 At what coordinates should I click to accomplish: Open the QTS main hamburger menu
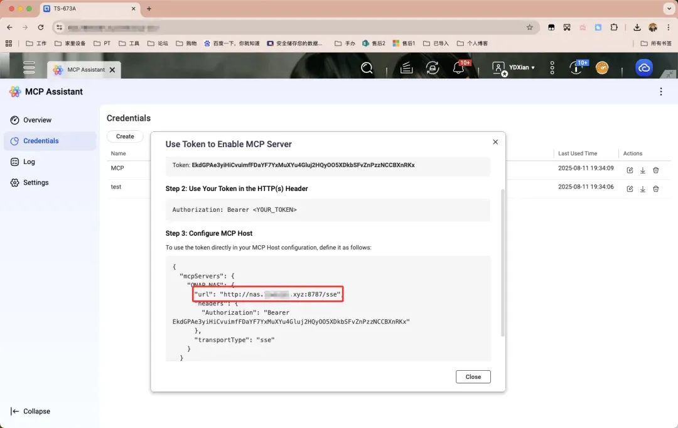[29, 68]
